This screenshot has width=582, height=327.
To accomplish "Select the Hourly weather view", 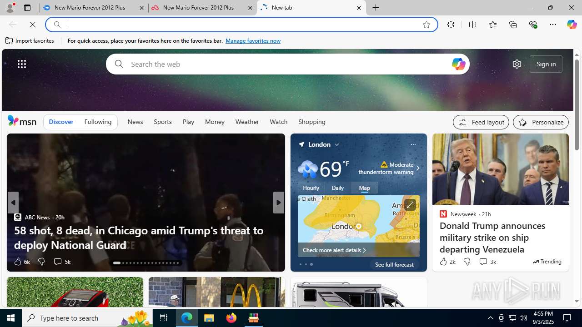I will [x=311, y=188].
